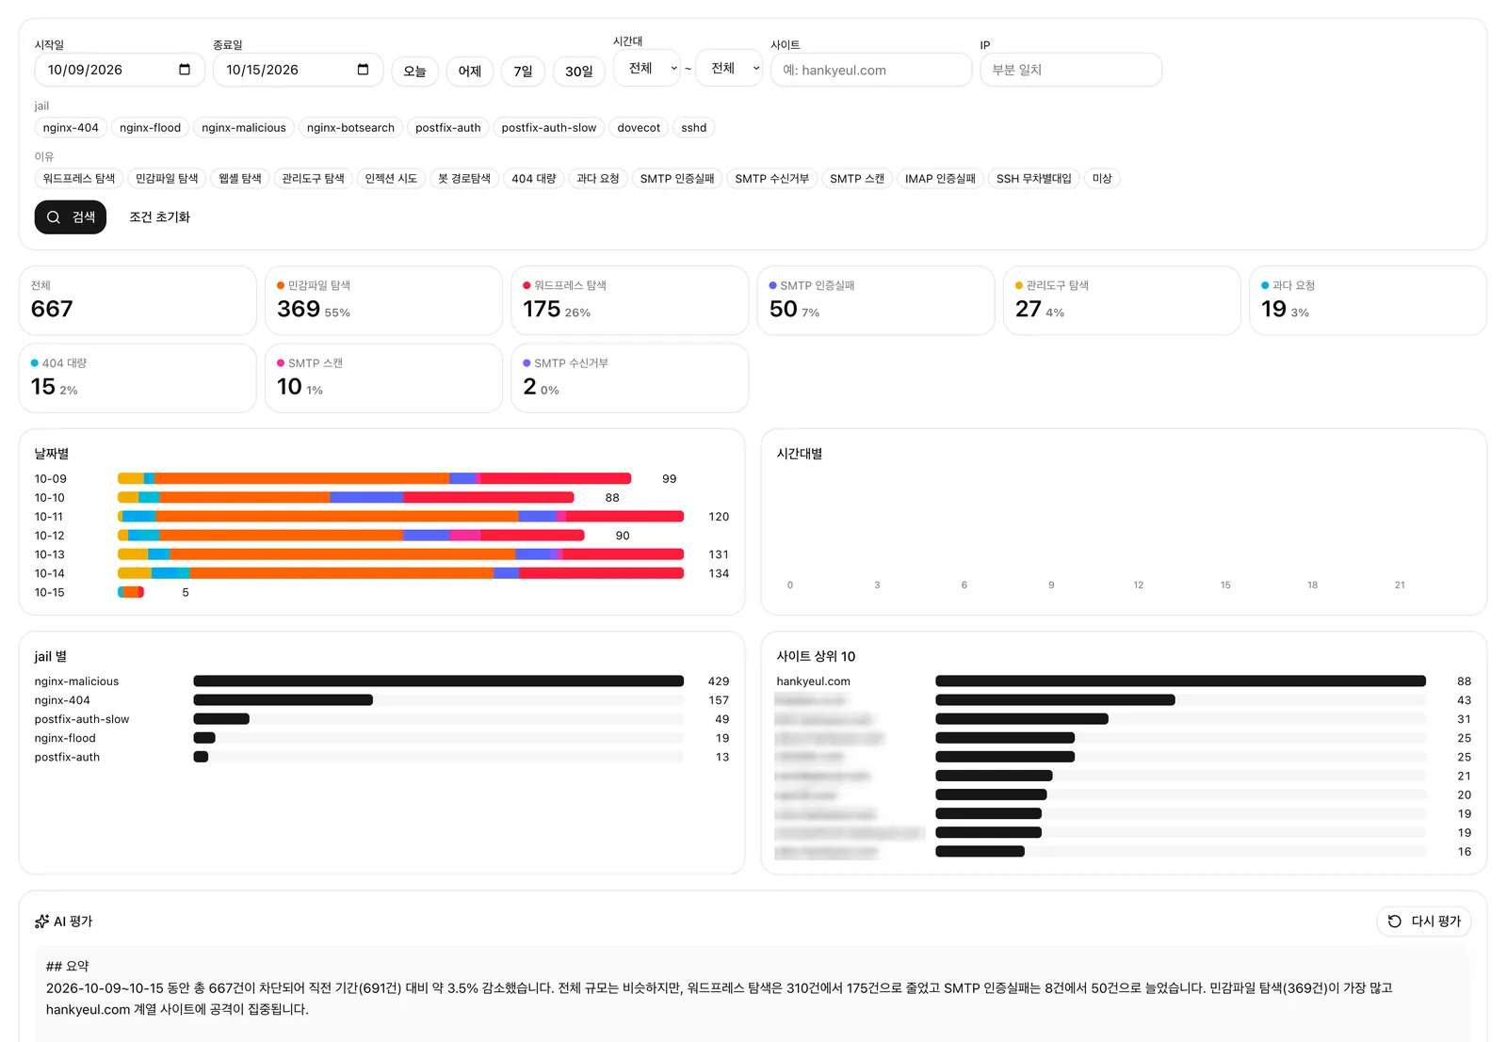Image resolution: width=1507 pixels, height=1042 pixels.
Task: Click 조건 초기화 reset link
Action: tap(160, 217)
